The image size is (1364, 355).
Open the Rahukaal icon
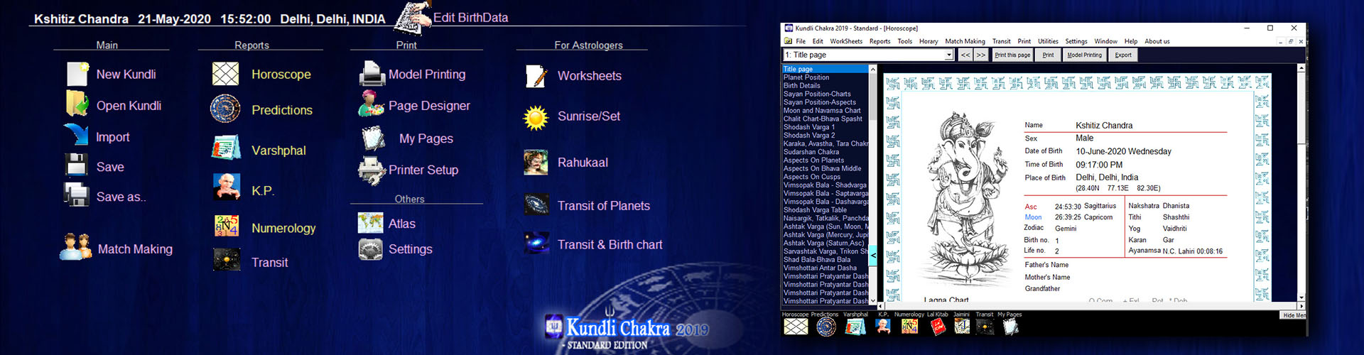(x=536, y=162)
